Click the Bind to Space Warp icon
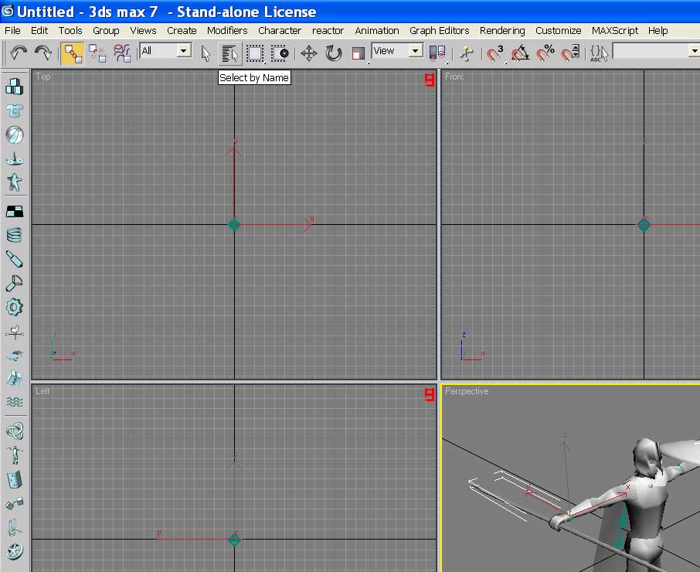This screenshot has width=700, height=572. coord(122,53)
